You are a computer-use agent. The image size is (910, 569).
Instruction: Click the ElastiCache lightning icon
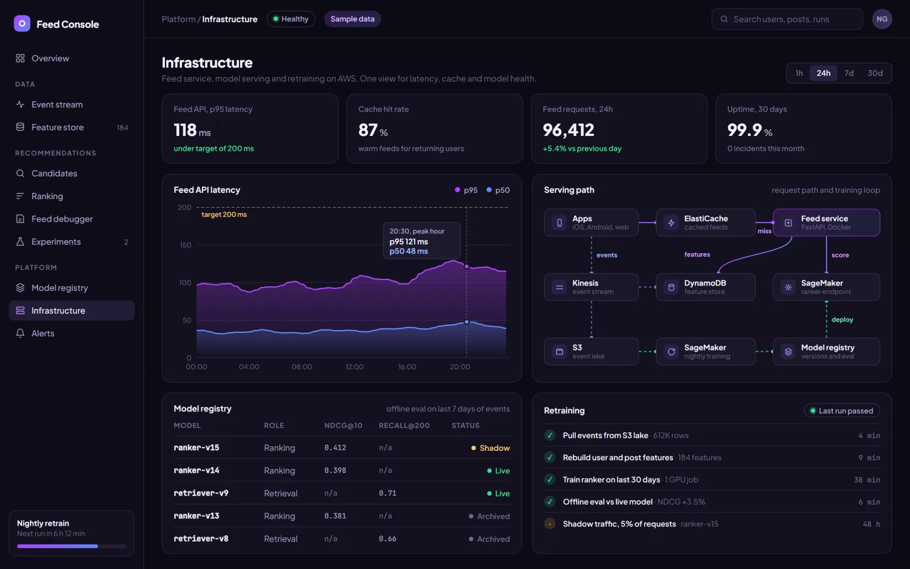coord(671,222)
